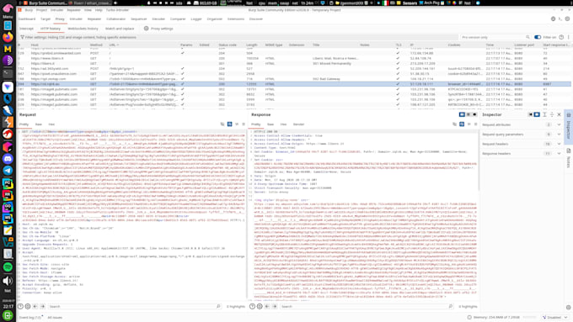Select side-by-side layout icon in Response header
This screenshot has width=573, height=322.
[x=462, y=114]
